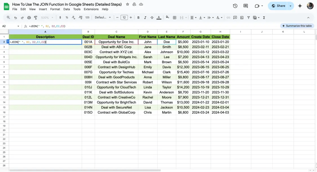Image resolution: width=317 pixels, height=172 pixels.
Task: Open the horizontal align dropdown
Action: pos(193,18)
